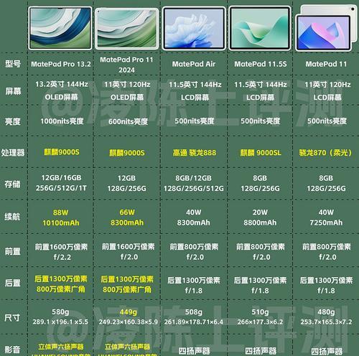Click the '11英寸 120Hz OLED屏幕' cell
The height and width of the screenshot is (356, 359).
pos(127,91)
